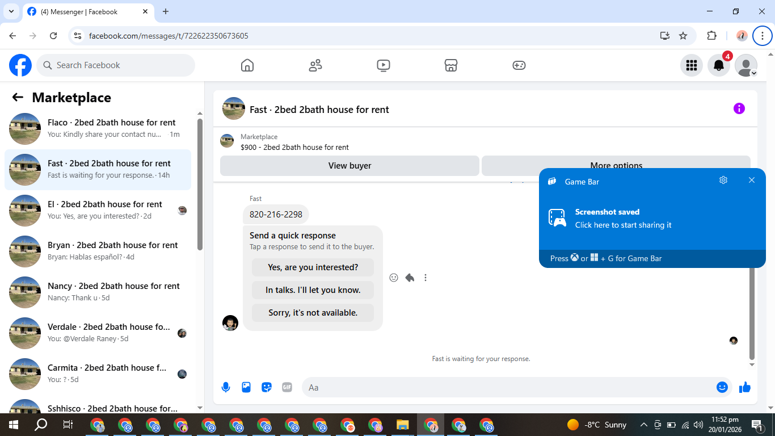Open the Nancy conversation
The image size is (775, 436).
point(98,292)
